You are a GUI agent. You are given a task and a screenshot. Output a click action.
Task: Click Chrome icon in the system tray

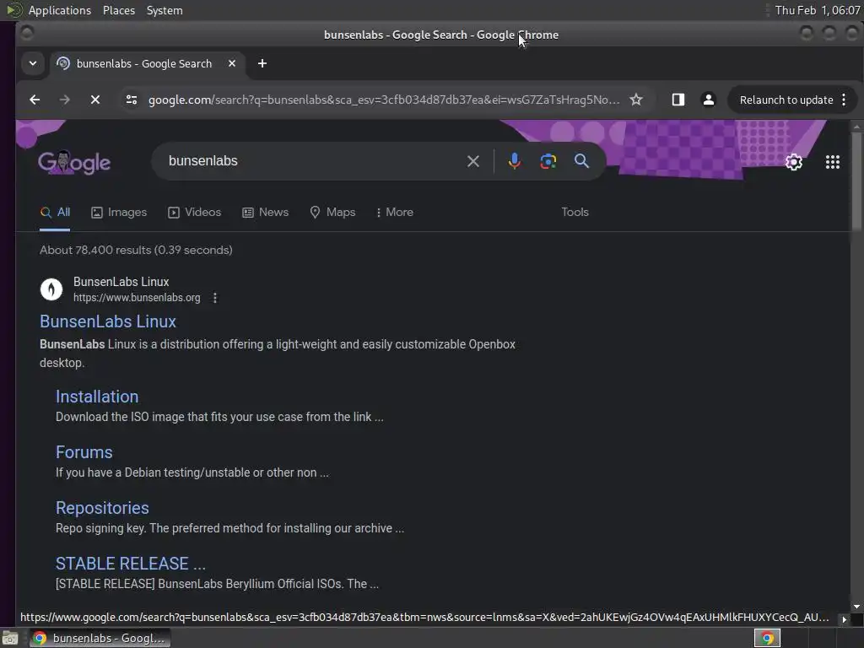tap(767, 638)
